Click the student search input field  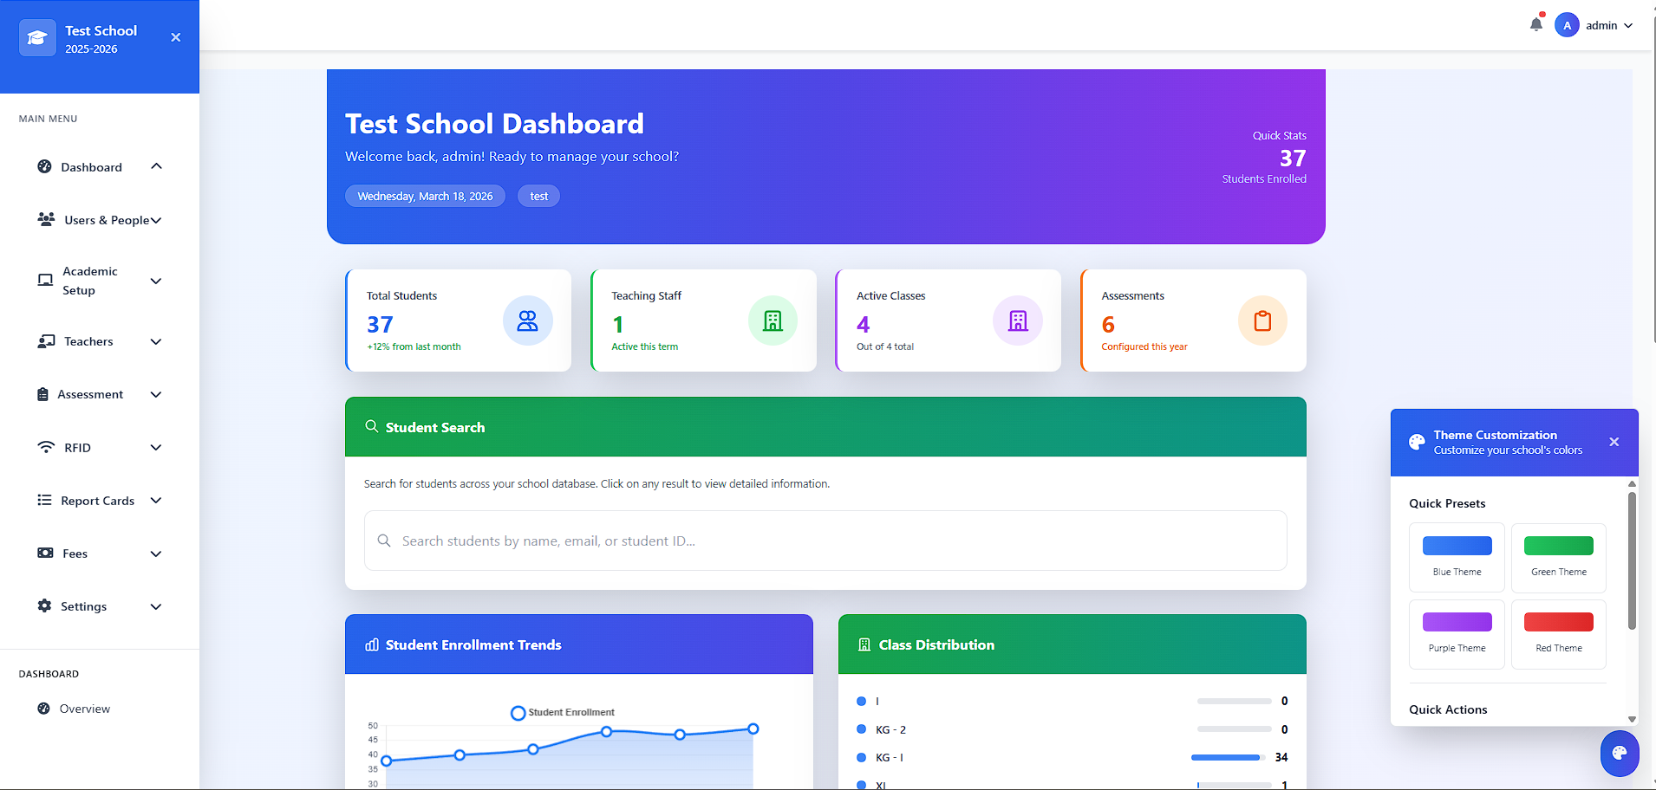pos(825,541)
